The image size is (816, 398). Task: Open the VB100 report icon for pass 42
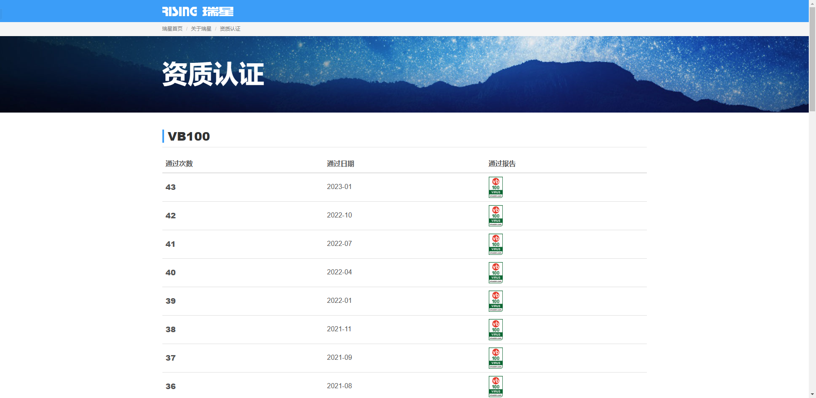pos(496,216)
